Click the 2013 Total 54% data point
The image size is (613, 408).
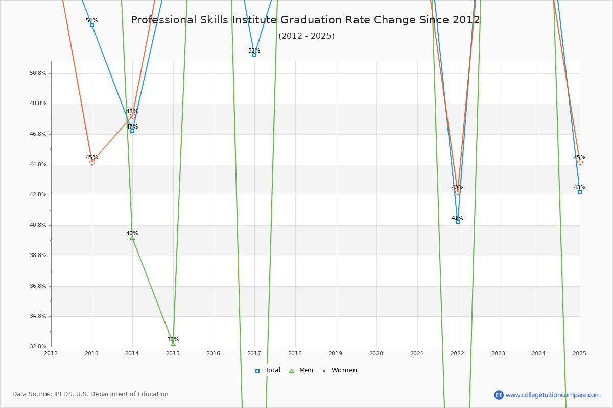coord(92,25)
